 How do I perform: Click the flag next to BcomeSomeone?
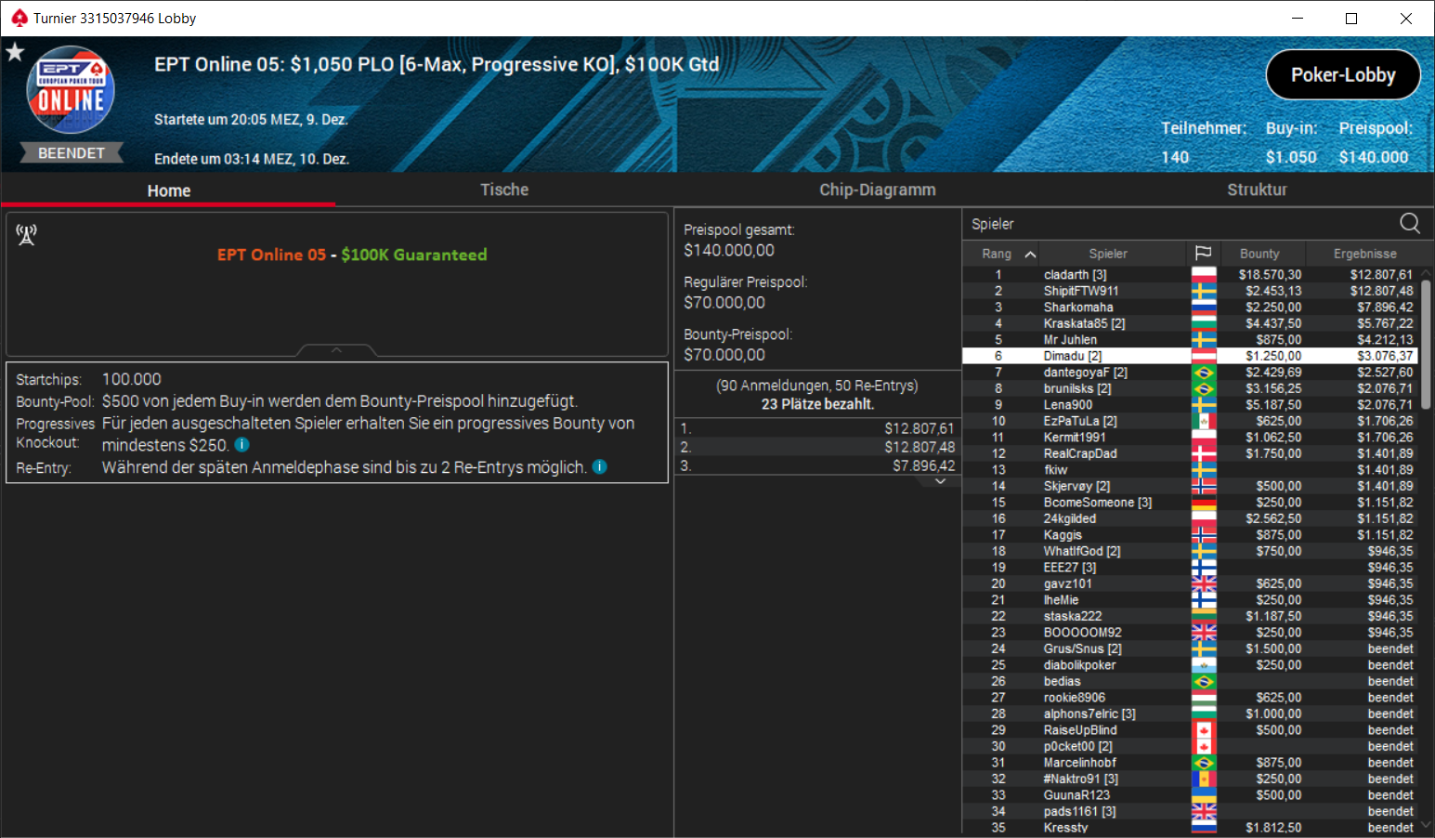point(1204,503)
